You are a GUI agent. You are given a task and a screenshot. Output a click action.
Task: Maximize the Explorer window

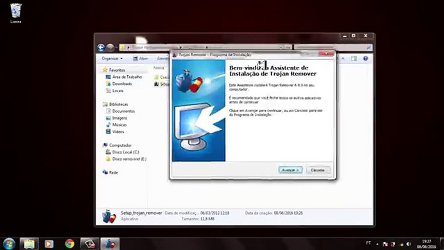[x=353, y=36]
